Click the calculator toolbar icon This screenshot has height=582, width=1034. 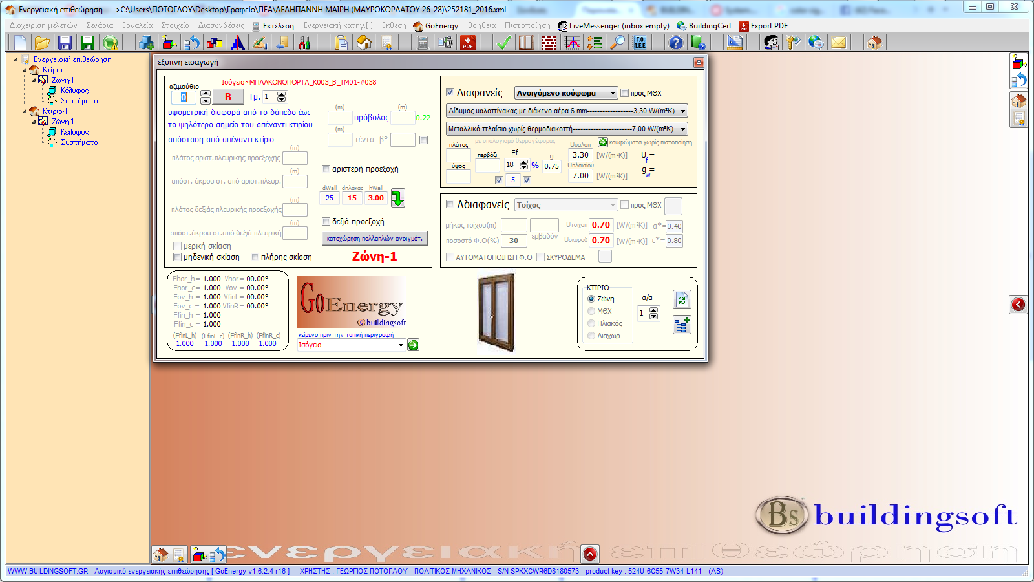[423, 43]
